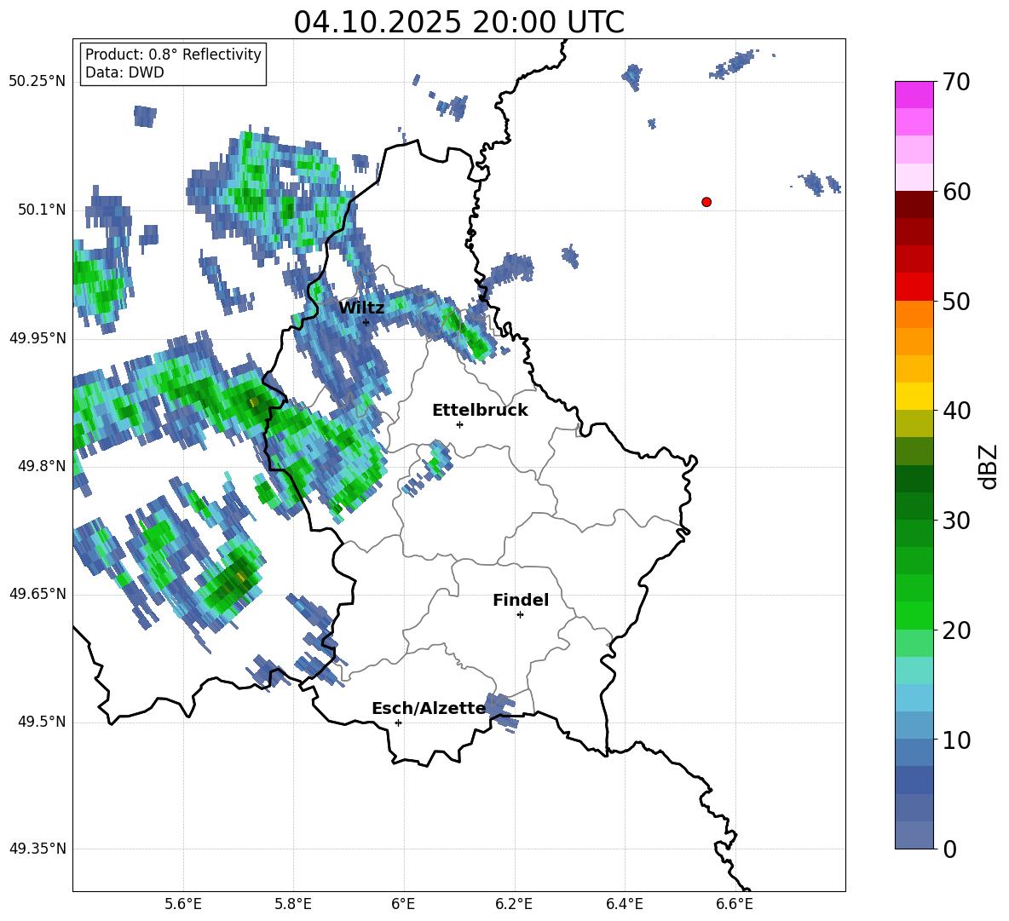The width and height of the screenshot is (1009, 921).
Task: Click the Ettelbruck city label
Action: pos(480,411)
